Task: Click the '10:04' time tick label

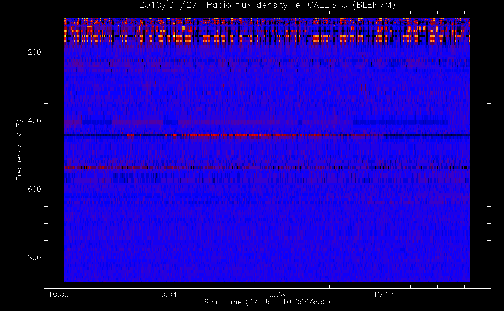Action: pos(167,295)
